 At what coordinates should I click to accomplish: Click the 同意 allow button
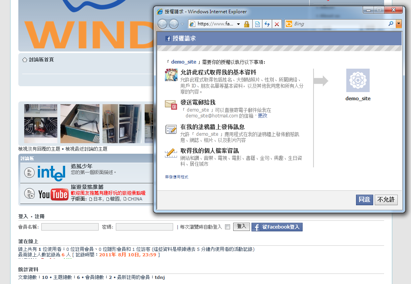click(364, 200)
